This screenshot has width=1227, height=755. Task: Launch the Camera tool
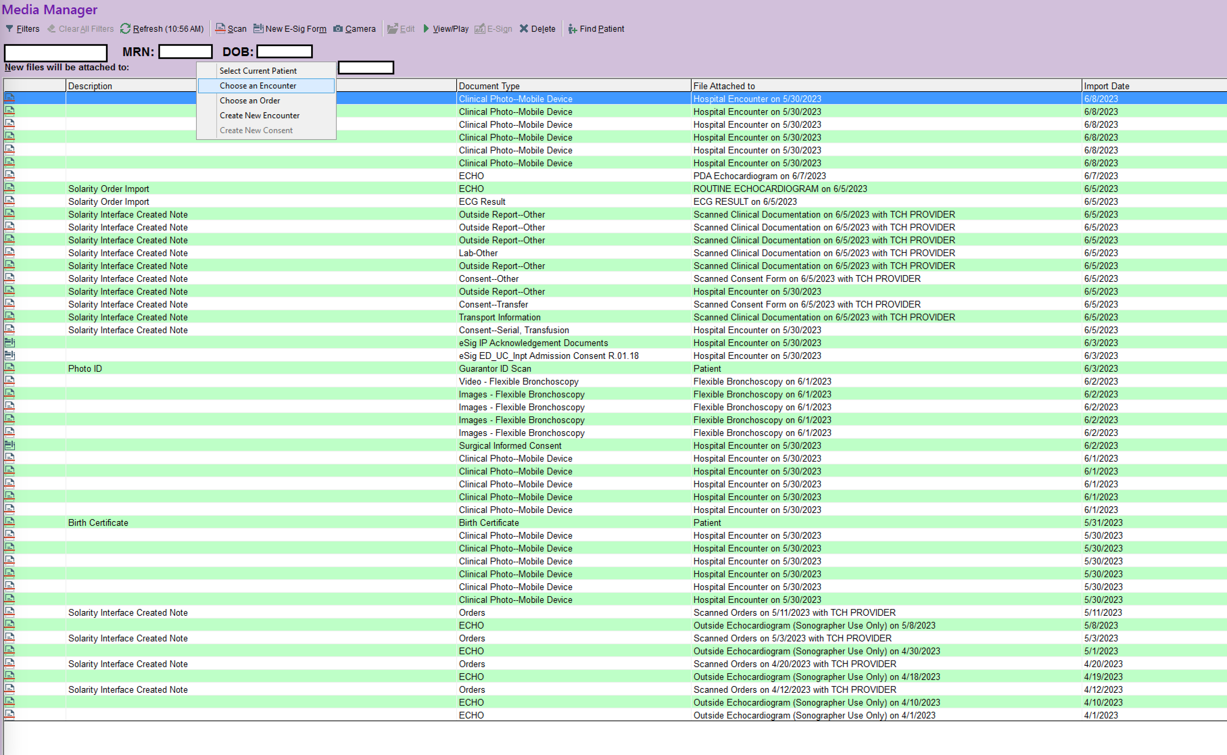pyautogui.click(x=354, y=28)
